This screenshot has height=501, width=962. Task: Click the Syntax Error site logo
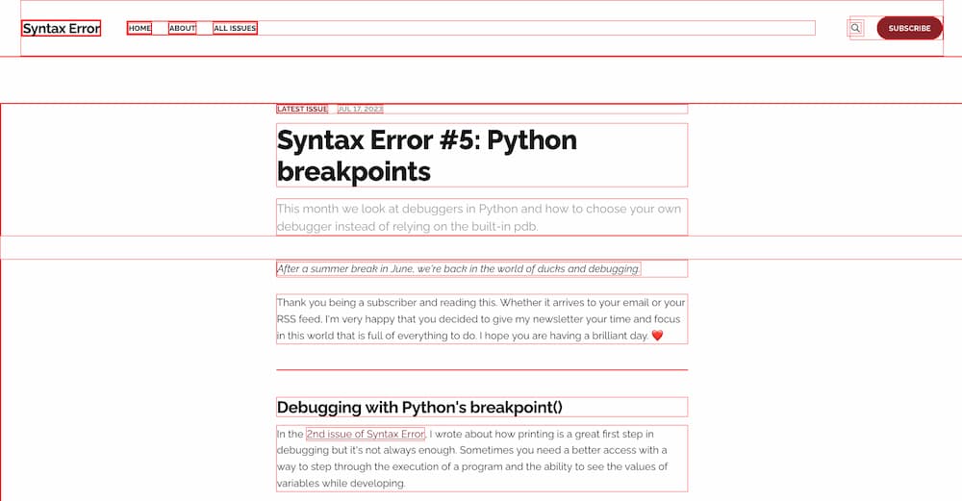coord(61,28)
